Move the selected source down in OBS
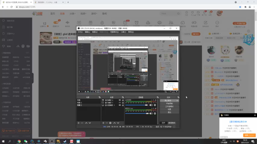The height and width of the screenshot is (144, 257). coord(118,123)
